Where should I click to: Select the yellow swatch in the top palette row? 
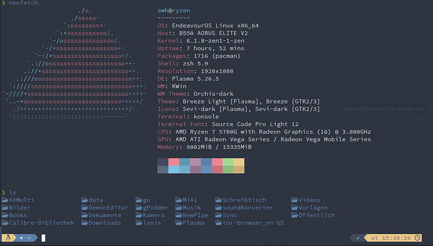239,162
